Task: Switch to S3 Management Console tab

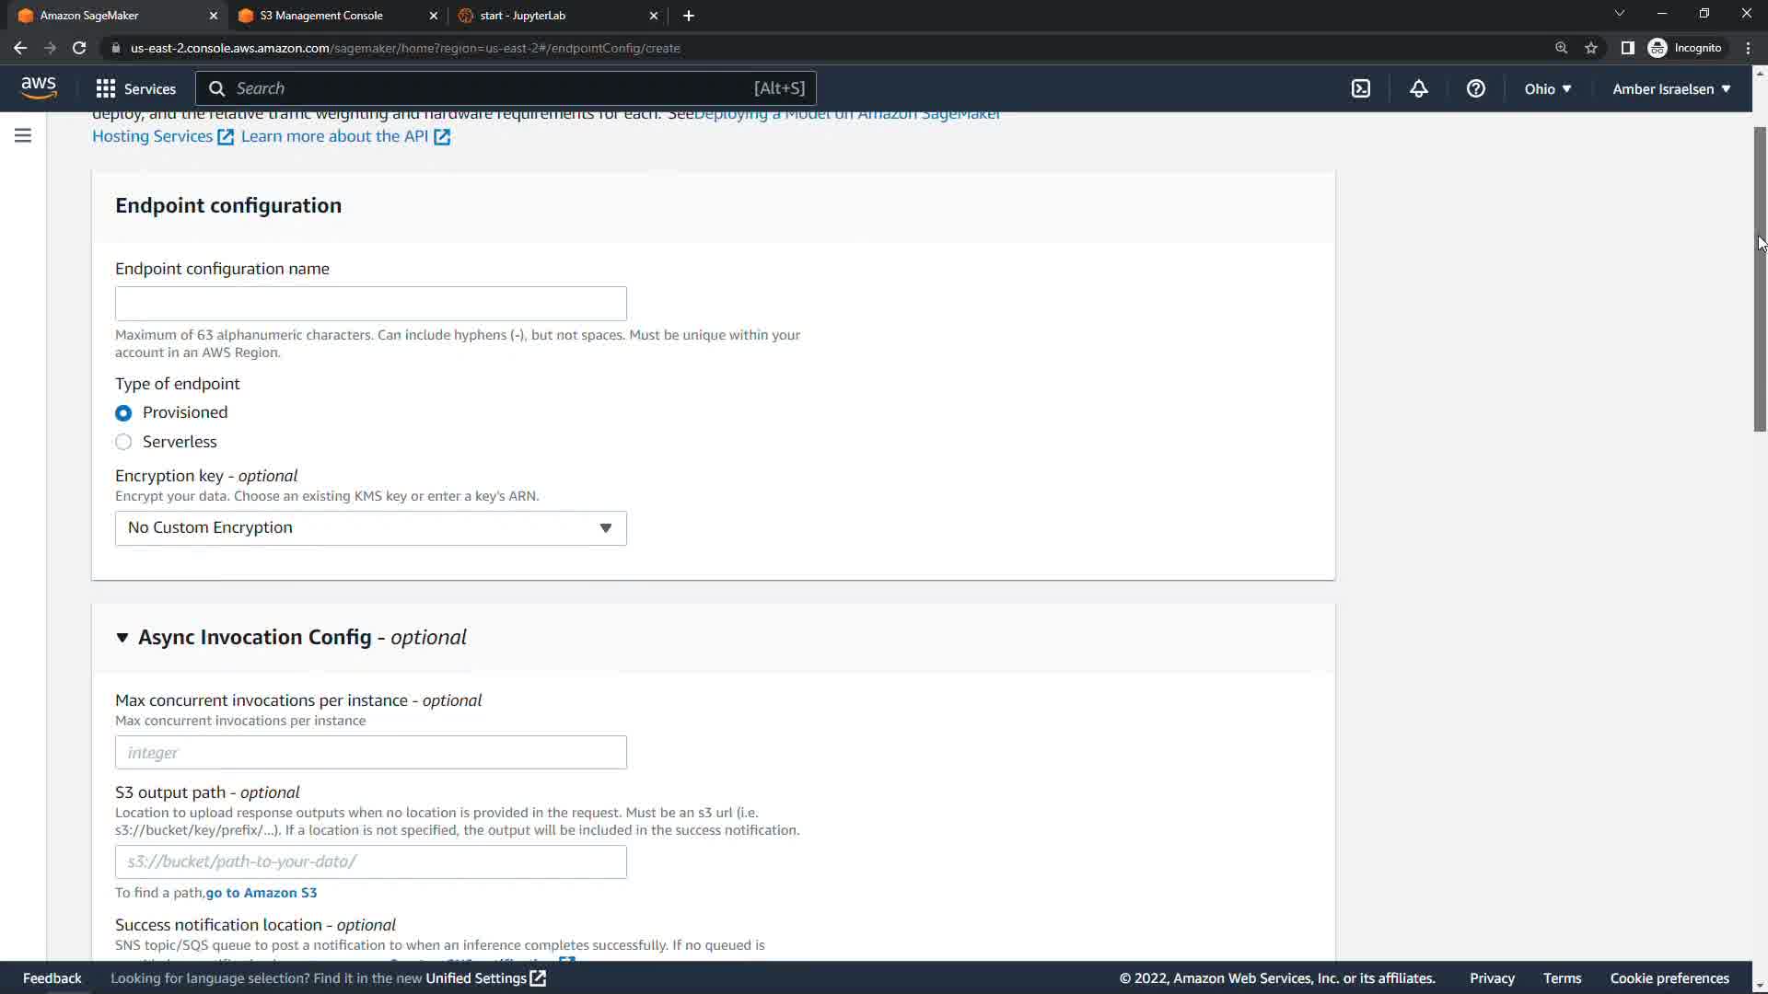Action: [x=321, y=16]
